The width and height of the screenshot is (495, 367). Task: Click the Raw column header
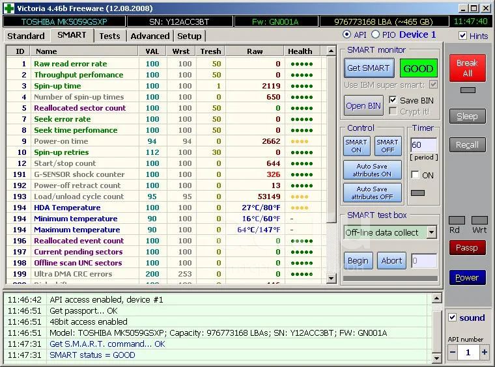[x=255, y=51]
